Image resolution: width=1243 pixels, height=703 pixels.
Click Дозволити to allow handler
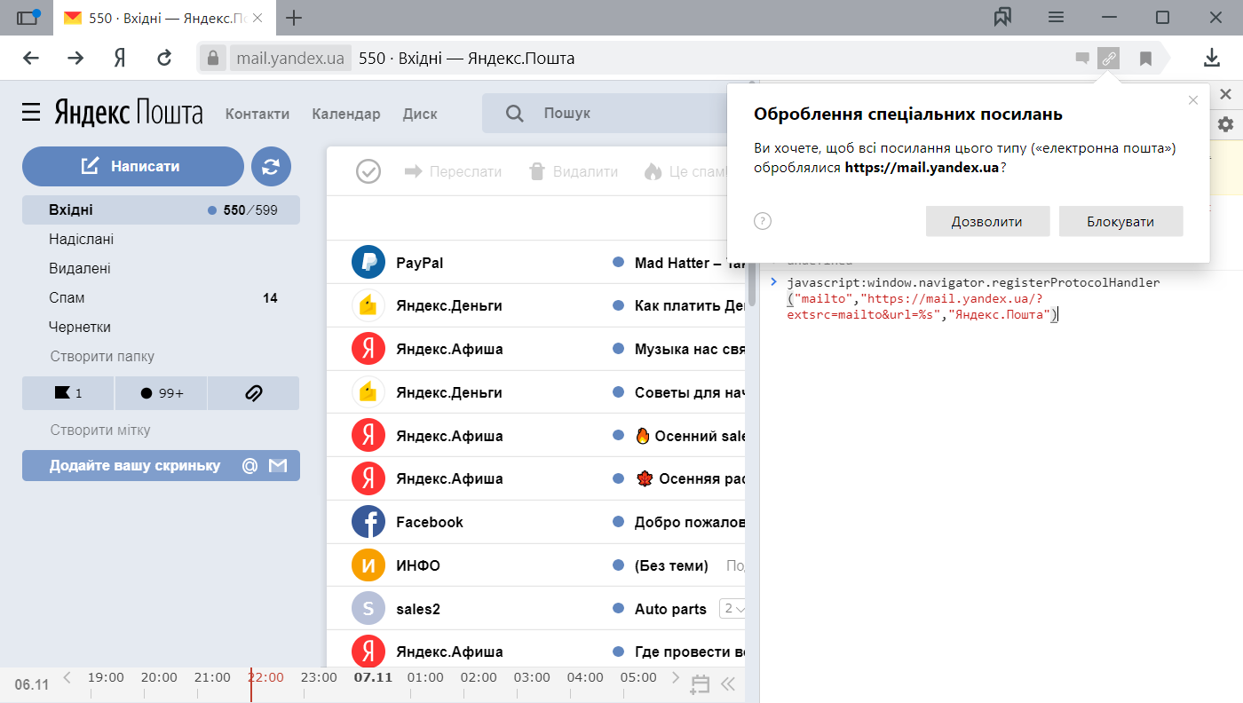point(987,221)
